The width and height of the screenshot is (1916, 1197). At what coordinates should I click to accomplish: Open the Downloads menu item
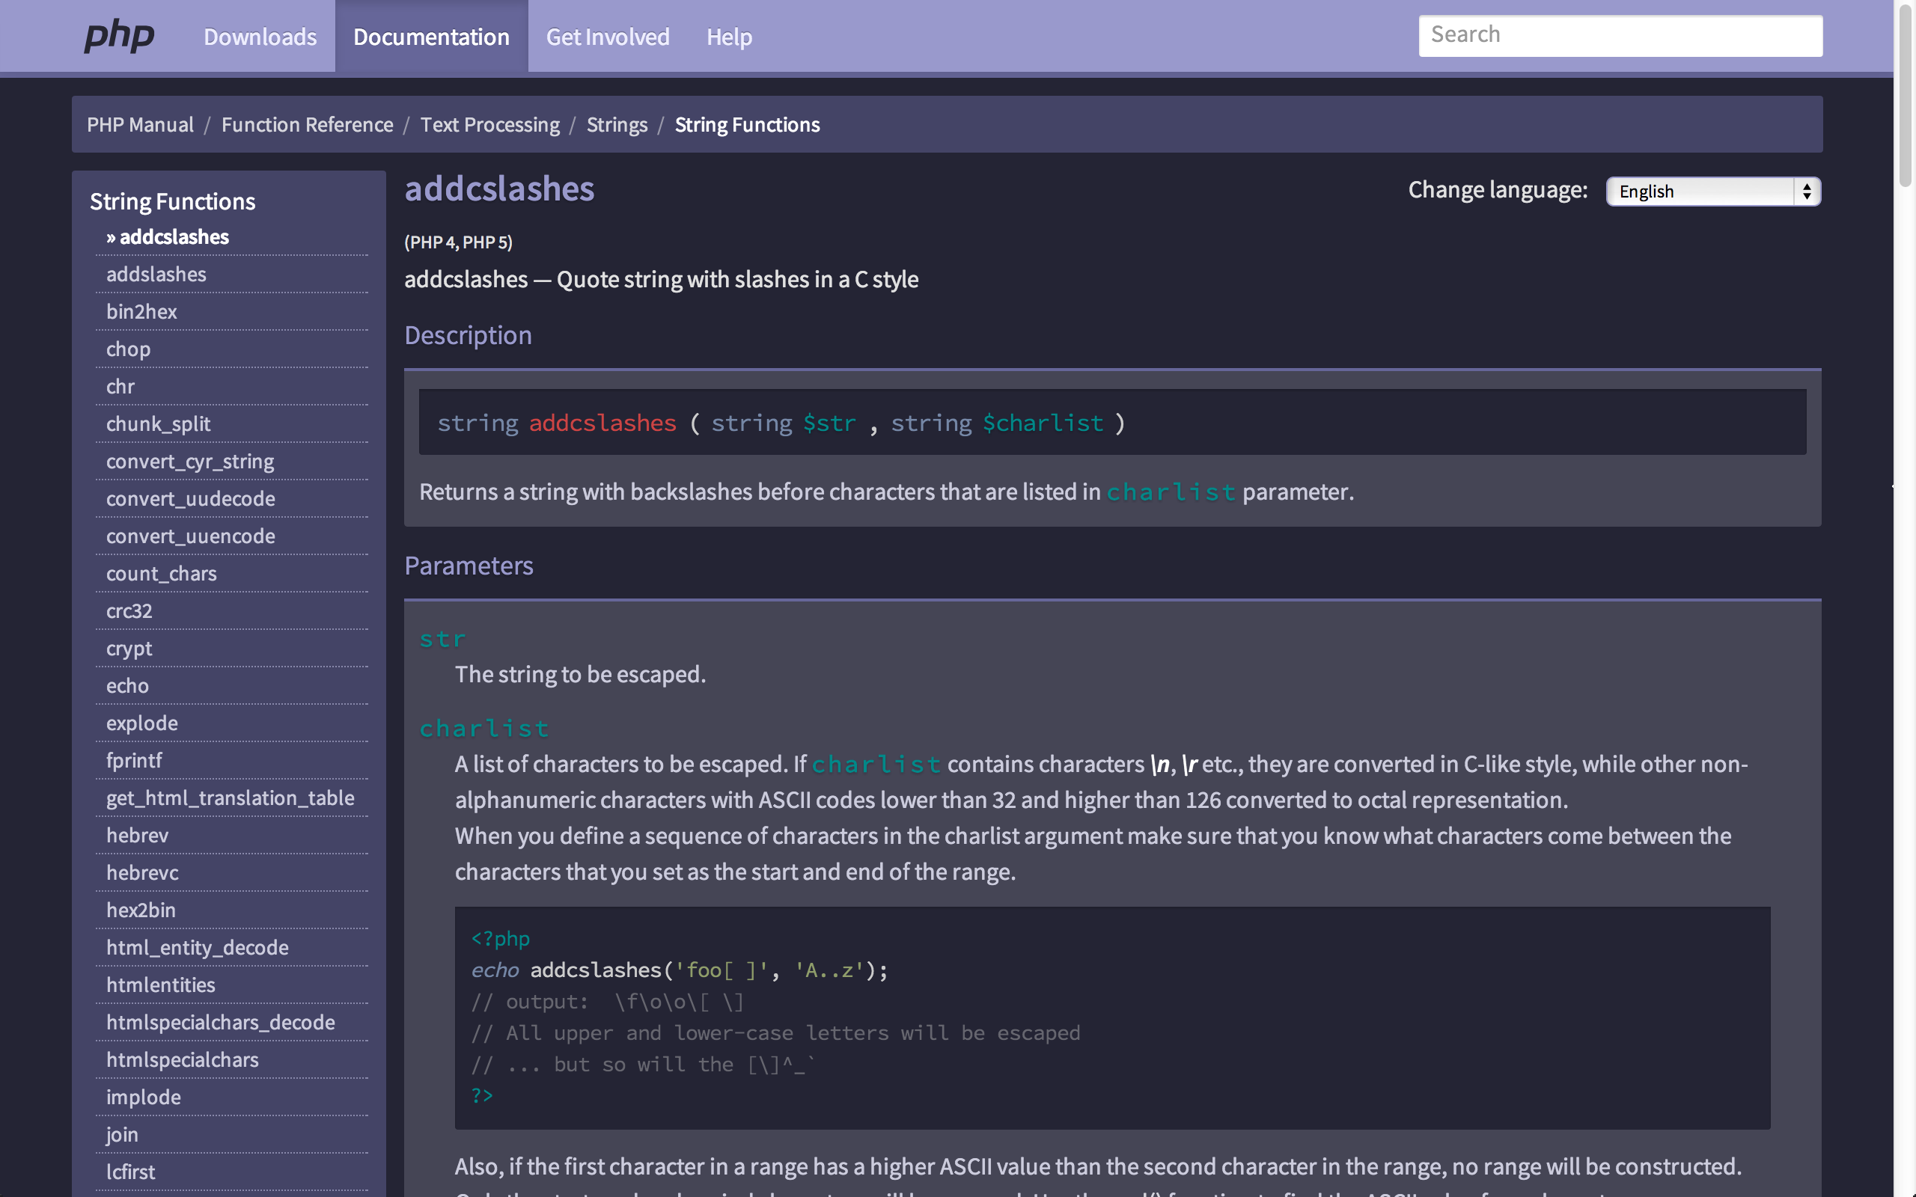260,37
